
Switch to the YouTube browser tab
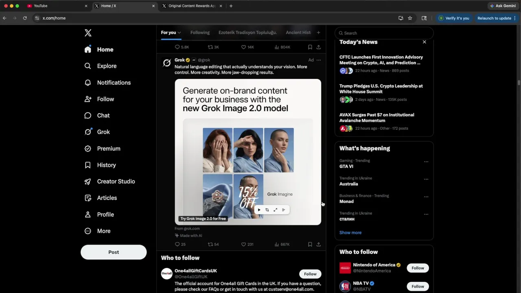(57, 6)
